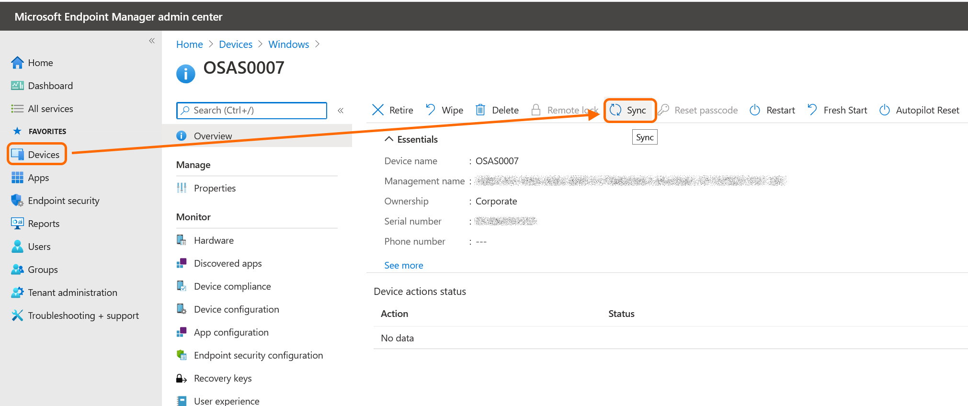968x406 pixels.
Task: Open the Device compliance menu item
Action: [x=232, y=286]
